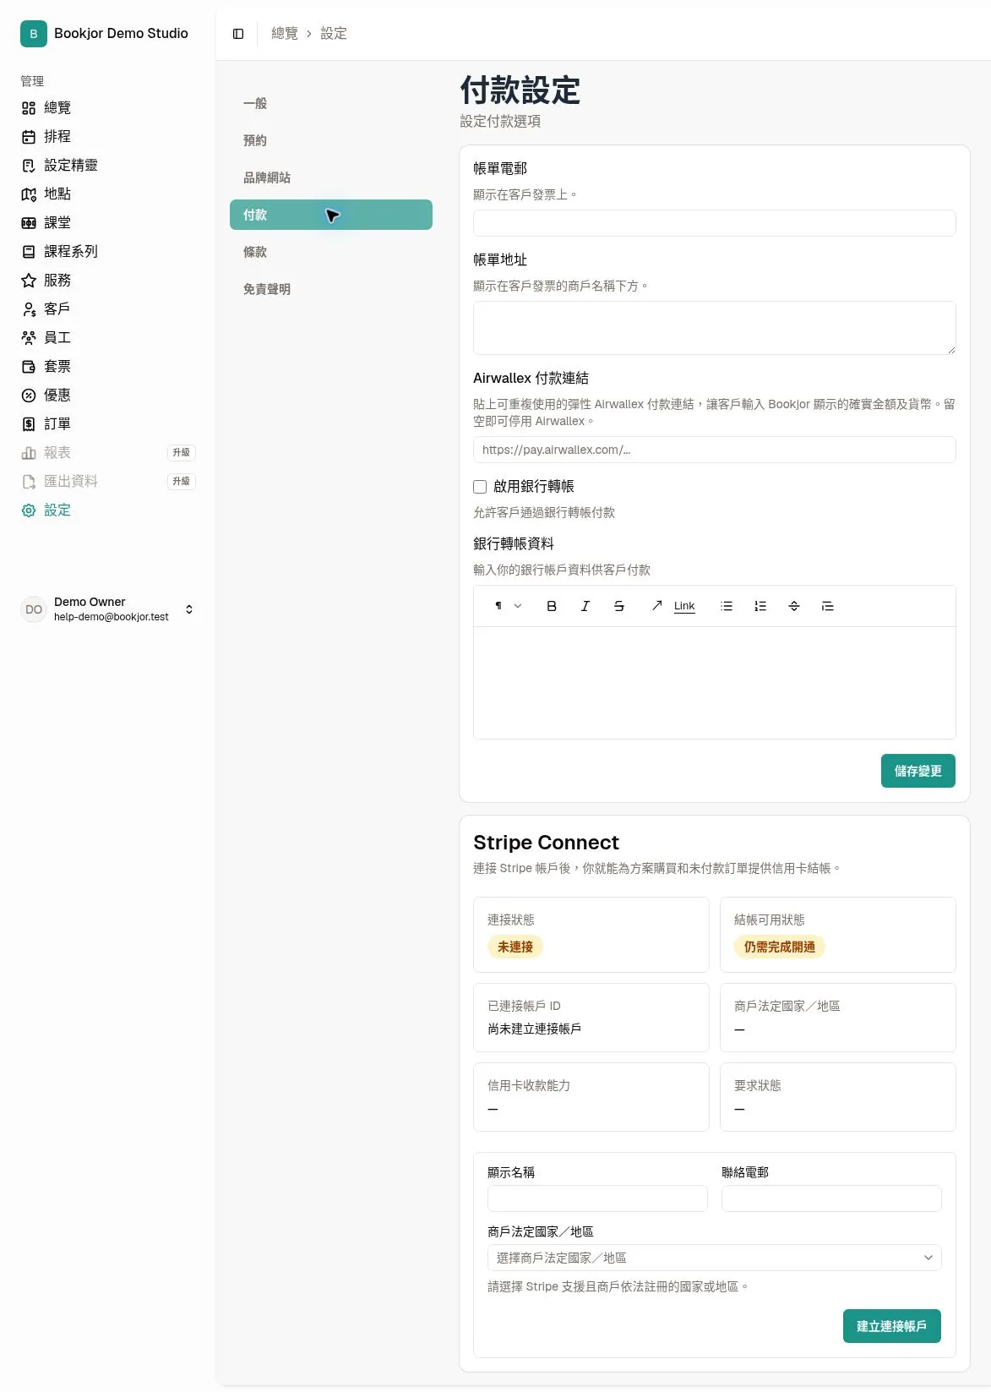The image size is (991, 1392).
Task: Focus the 帳單電郵 input field
Action: coord(715,223)
